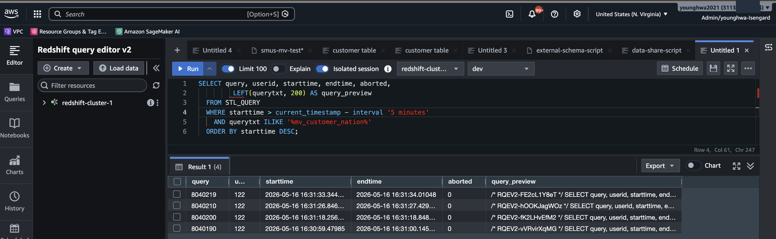Open the Create dropdown
Image resolution: width=776 pixels, height=239 pixels.
click(63, 68)
